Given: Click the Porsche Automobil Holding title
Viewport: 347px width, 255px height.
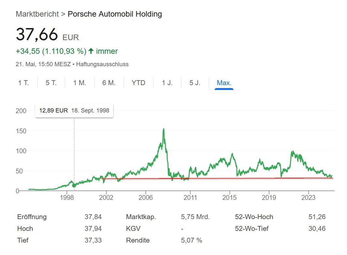Looking at the screenshot, I should coord(115,14).
